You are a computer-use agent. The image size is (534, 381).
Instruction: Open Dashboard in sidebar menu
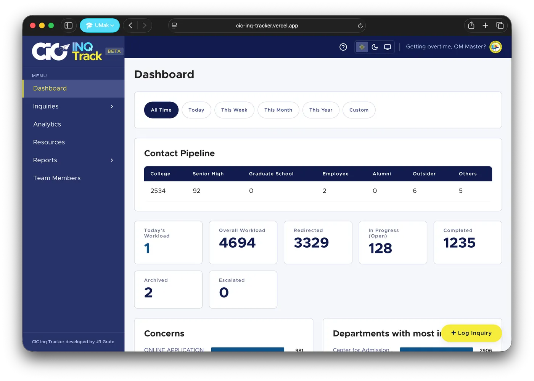pos(74,88)
